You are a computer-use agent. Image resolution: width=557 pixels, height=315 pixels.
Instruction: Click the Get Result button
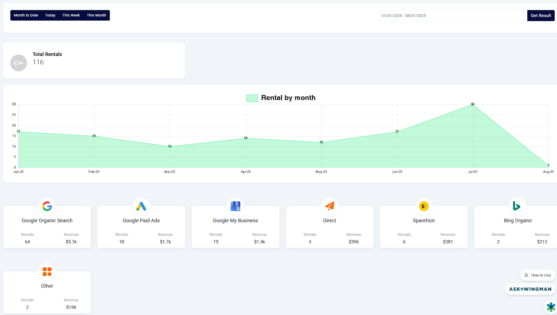[541, 16]
